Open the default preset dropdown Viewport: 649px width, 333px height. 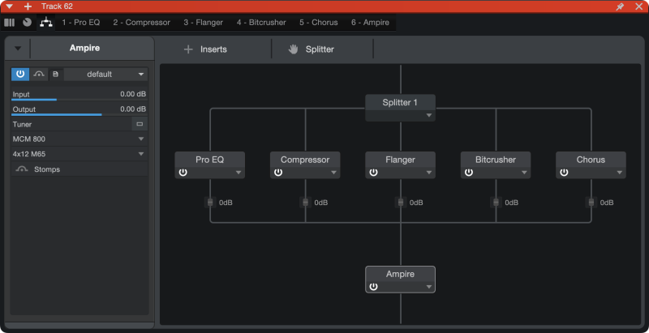coord(105,75)
